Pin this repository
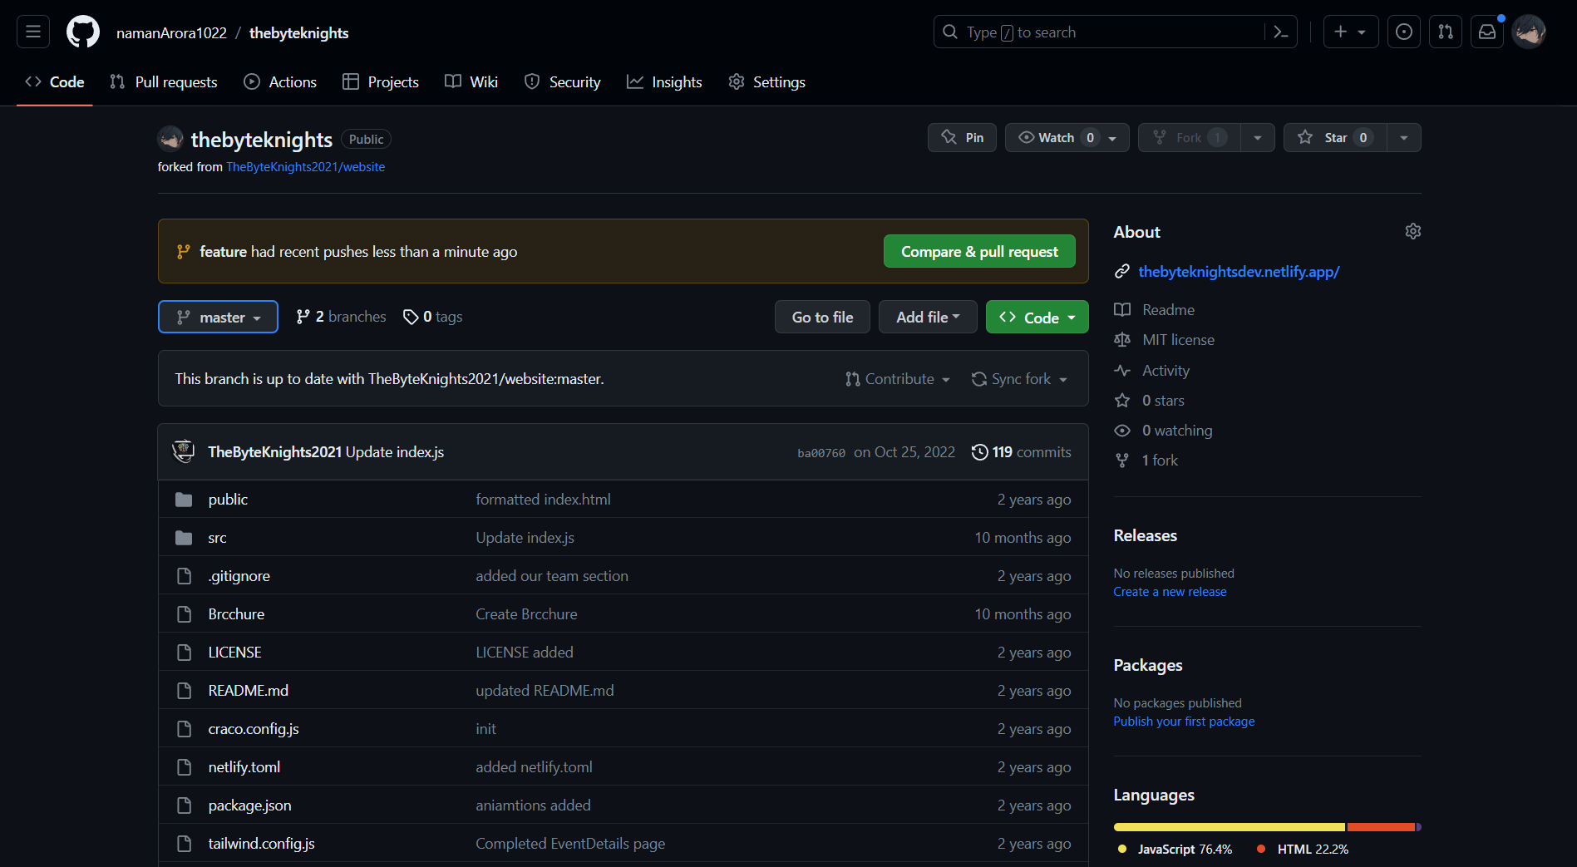Screen dimensions: 1577x867 click(961, 137)
